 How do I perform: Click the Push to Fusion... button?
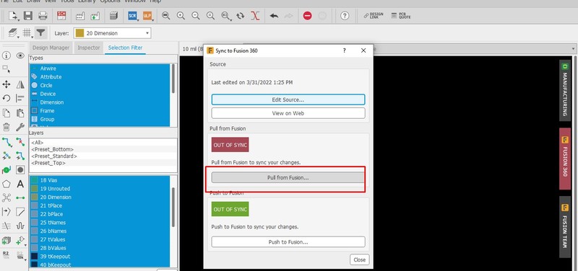tap(288, 242)
